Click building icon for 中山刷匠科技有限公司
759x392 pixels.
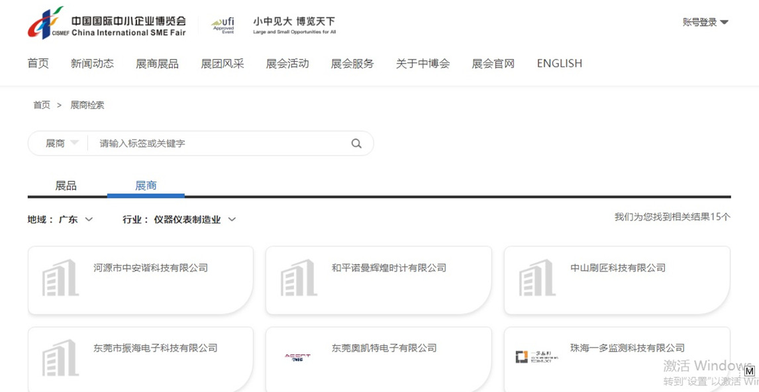(x=537, y=278)
